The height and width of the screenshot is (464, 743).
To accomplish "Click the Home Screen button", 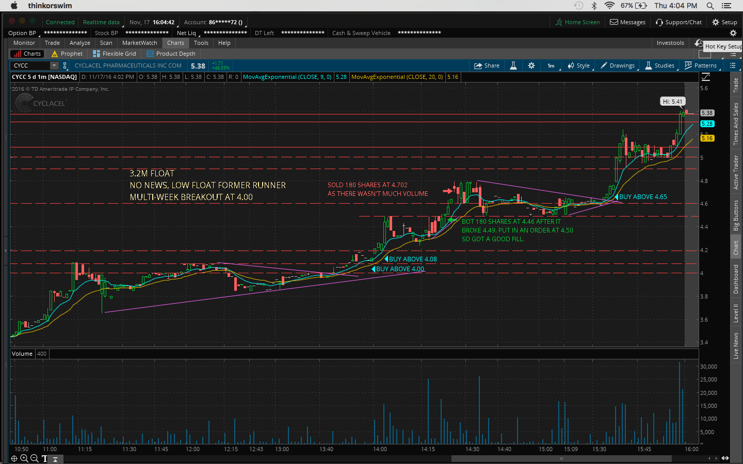I will pos(577,22).
